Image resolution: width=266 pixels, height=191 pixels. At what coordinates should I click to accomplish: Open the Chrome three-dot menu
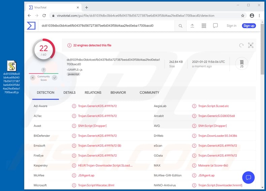(259, 15)
